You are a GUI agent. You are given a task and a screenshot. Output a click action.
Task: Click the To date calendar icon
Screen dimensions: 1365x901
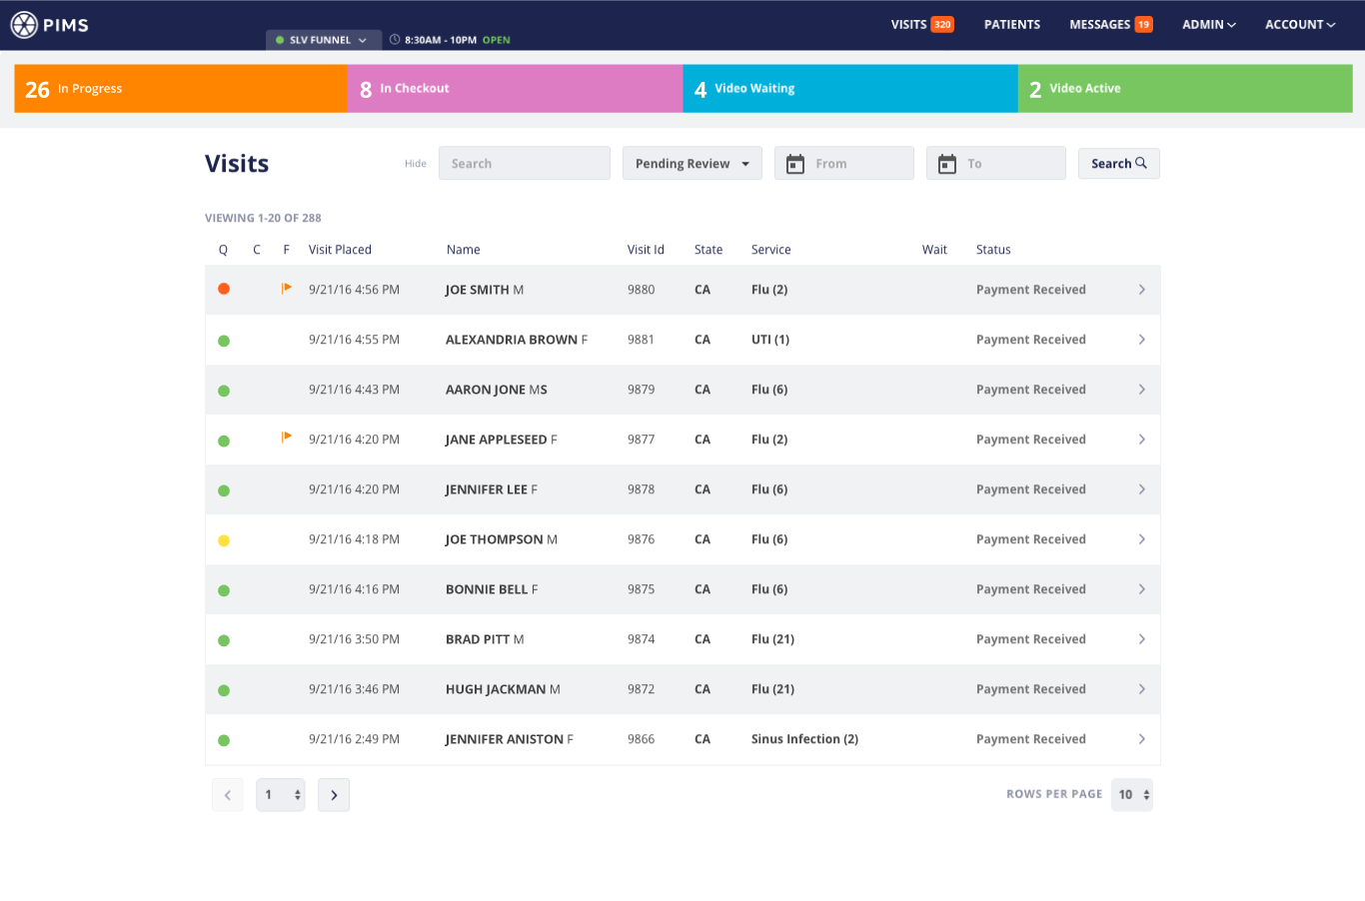point(947,164)
